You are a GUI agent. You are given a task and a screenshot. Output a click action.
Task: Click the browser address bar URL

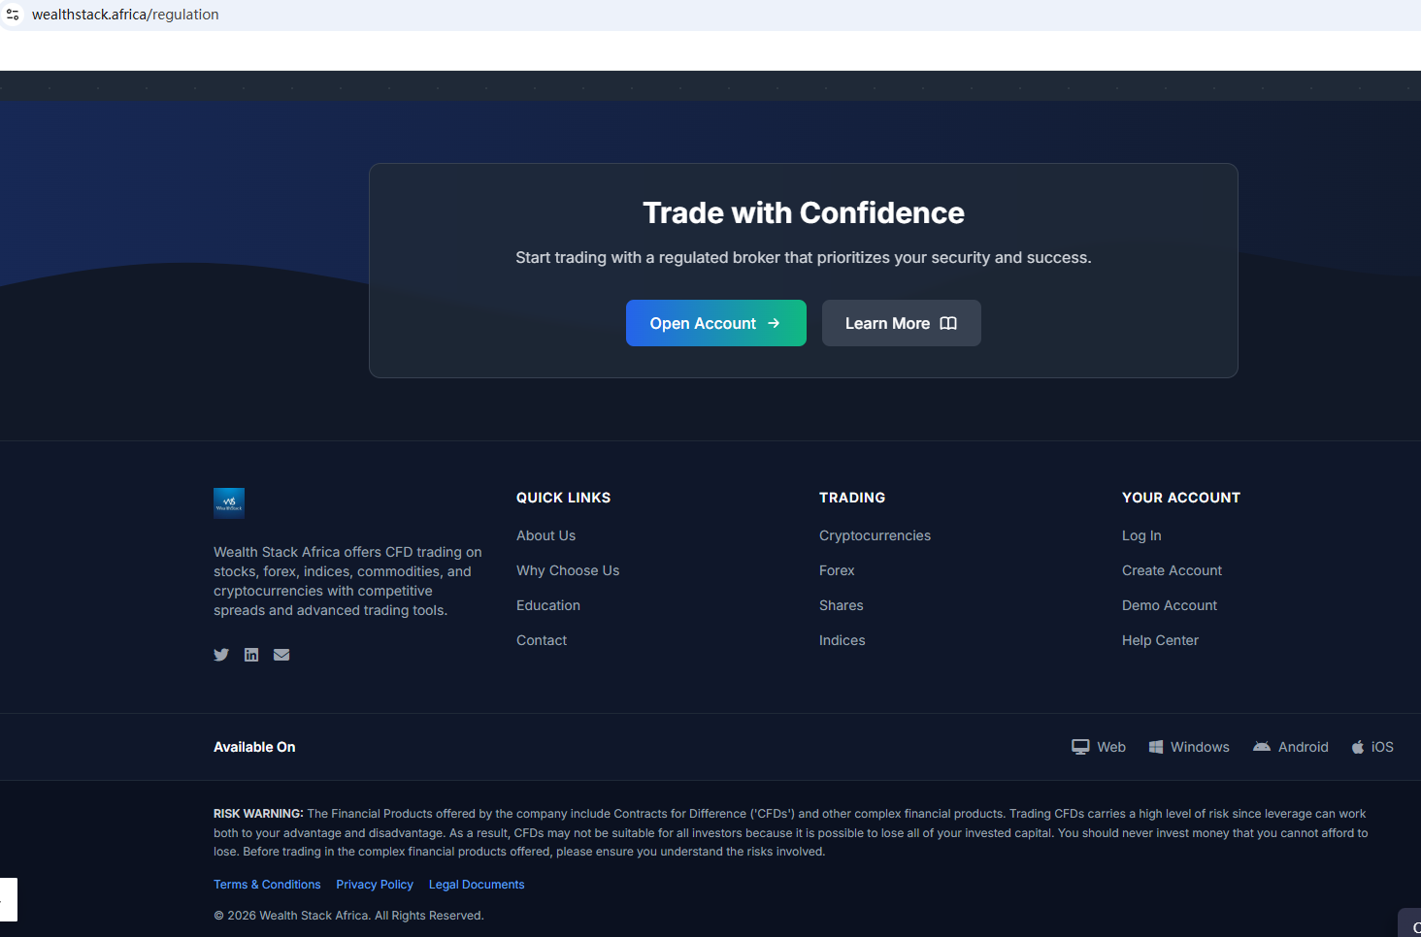click(125, 15)
